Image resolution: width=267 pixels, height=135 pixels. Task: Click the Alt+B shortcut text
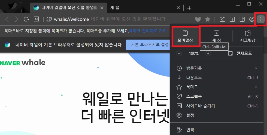253,97
